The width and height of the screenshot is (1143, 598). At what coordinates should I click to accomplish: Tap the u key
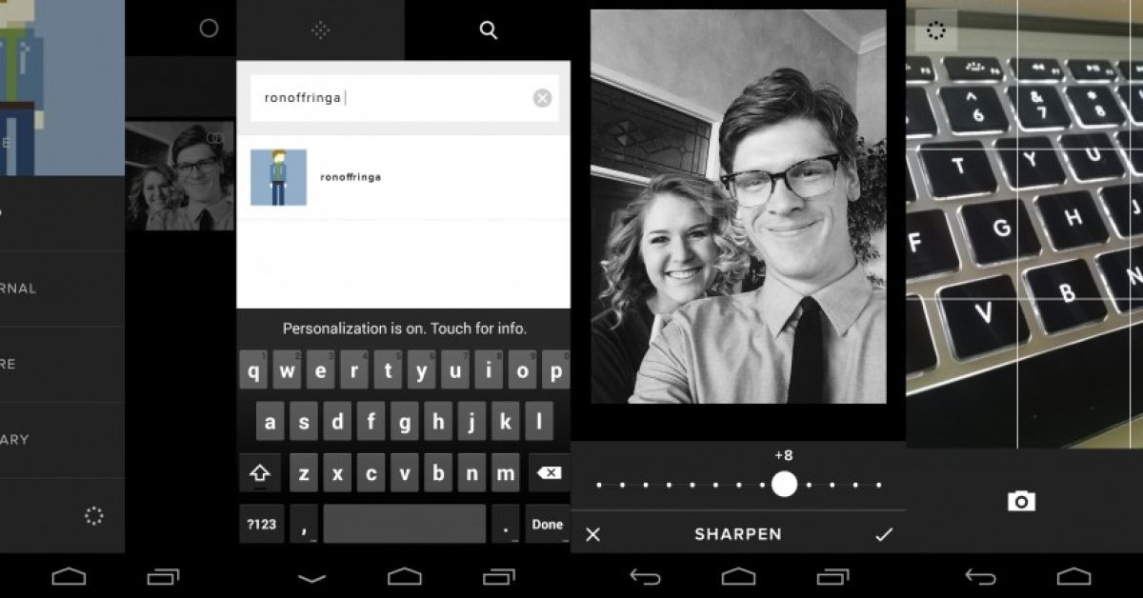[454, 370]
